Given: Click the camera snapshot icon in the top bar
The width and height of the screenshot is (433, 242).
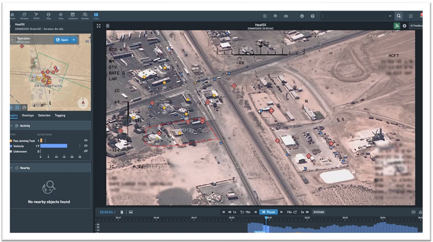Looking at the screenshot, I should (285, 16).
